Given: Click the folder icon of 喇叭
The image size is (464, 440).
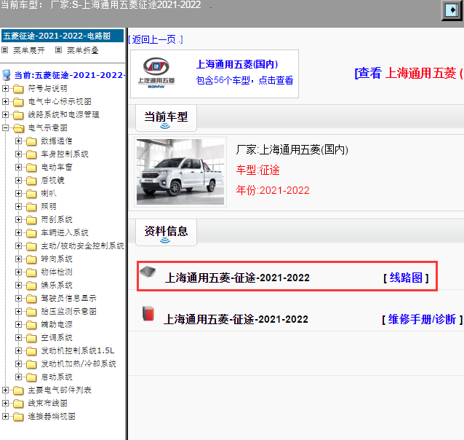Looking at the screenshot, I should point(31,194).
